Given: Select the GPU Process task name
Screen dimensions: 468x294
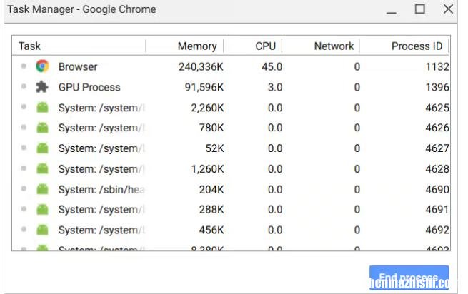Looking at the screenshot, I should [89, 87].
